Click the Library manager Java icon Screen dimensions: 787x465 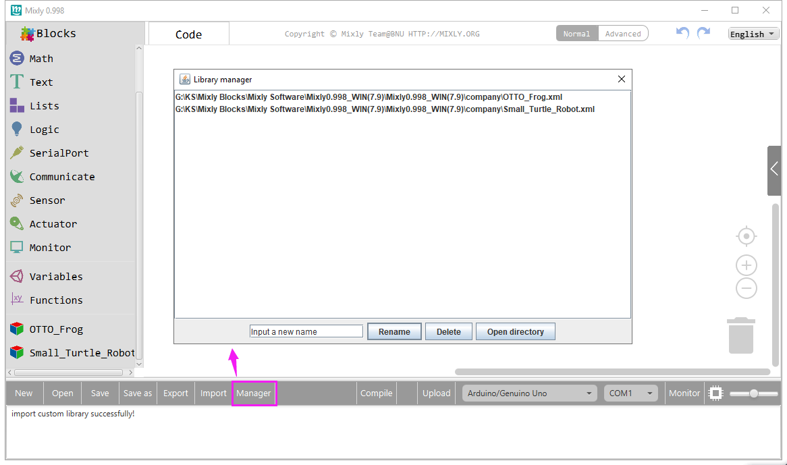click(185, 79)
